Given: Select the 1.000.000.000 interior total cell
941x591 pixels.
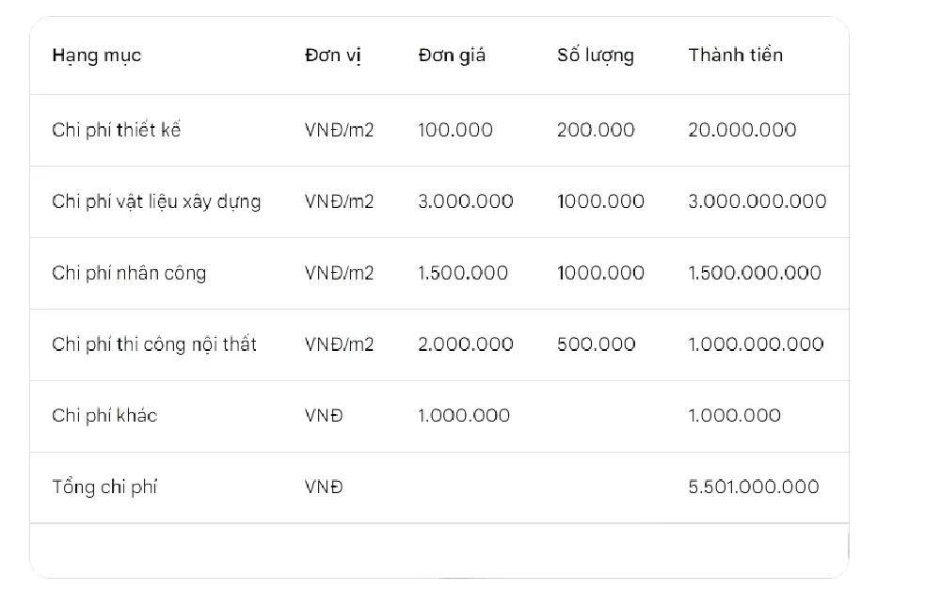Looking at the screenshot, I should (x=756, y=344).
